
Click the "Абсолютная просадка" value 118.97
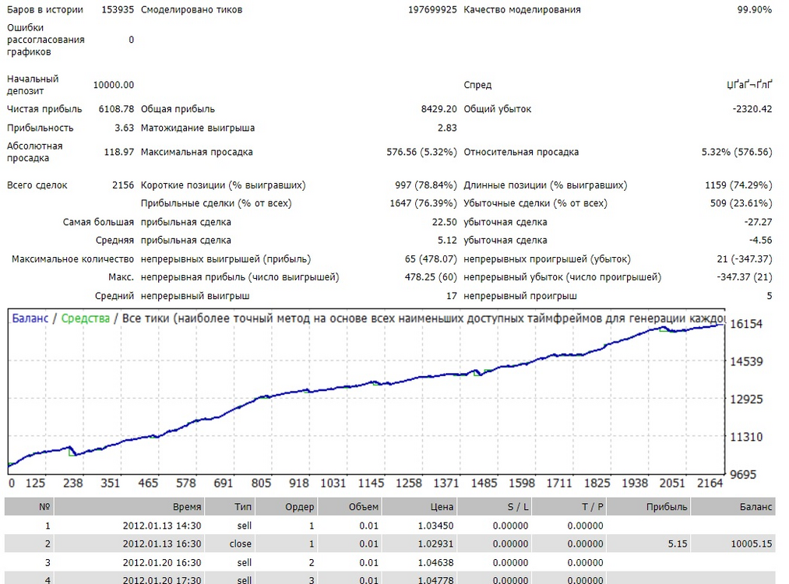[x=118, y=152]
